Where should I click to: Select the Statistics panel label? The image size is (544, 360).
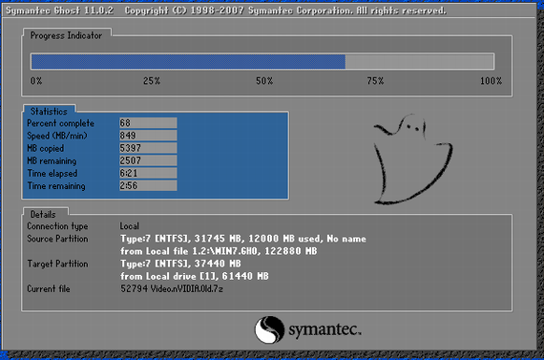(49, 112)
